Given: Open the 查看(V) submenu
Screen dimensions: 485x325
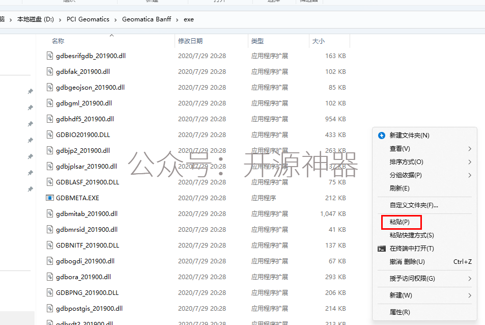Looking at the screenshot, I should (x=424, y=149).
